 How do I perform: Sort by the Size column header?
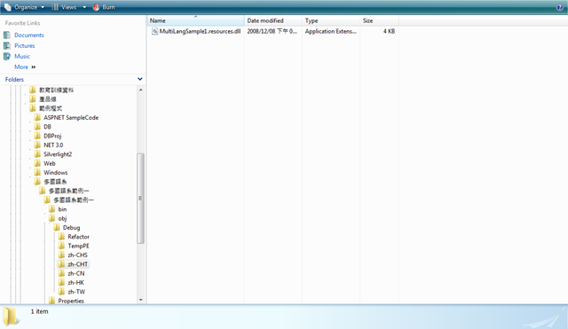(379, 20)
